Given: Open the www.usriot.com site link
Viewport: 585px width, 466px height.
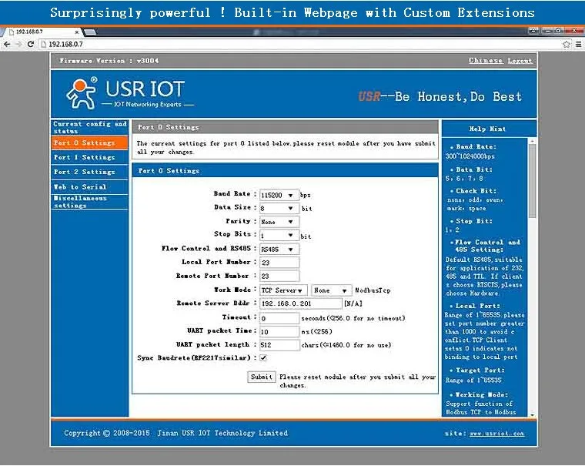Looking at the screenshot, I should [x=497, y=434].
